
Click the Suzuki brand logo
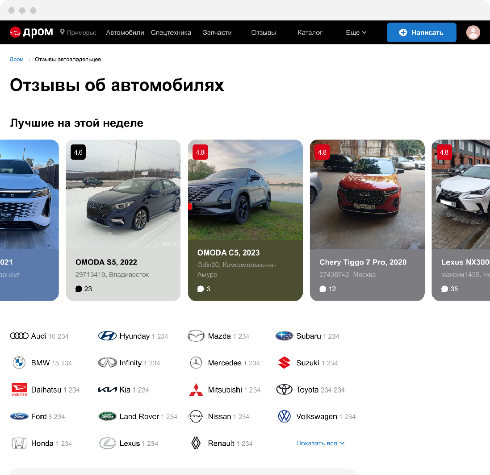284,363
